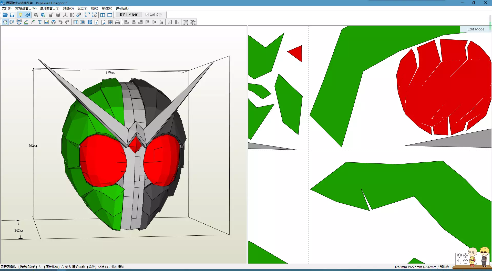Save the project with the floppy disk icon
The height and width of the screenshot is (271, 492).
click(12, 15)
